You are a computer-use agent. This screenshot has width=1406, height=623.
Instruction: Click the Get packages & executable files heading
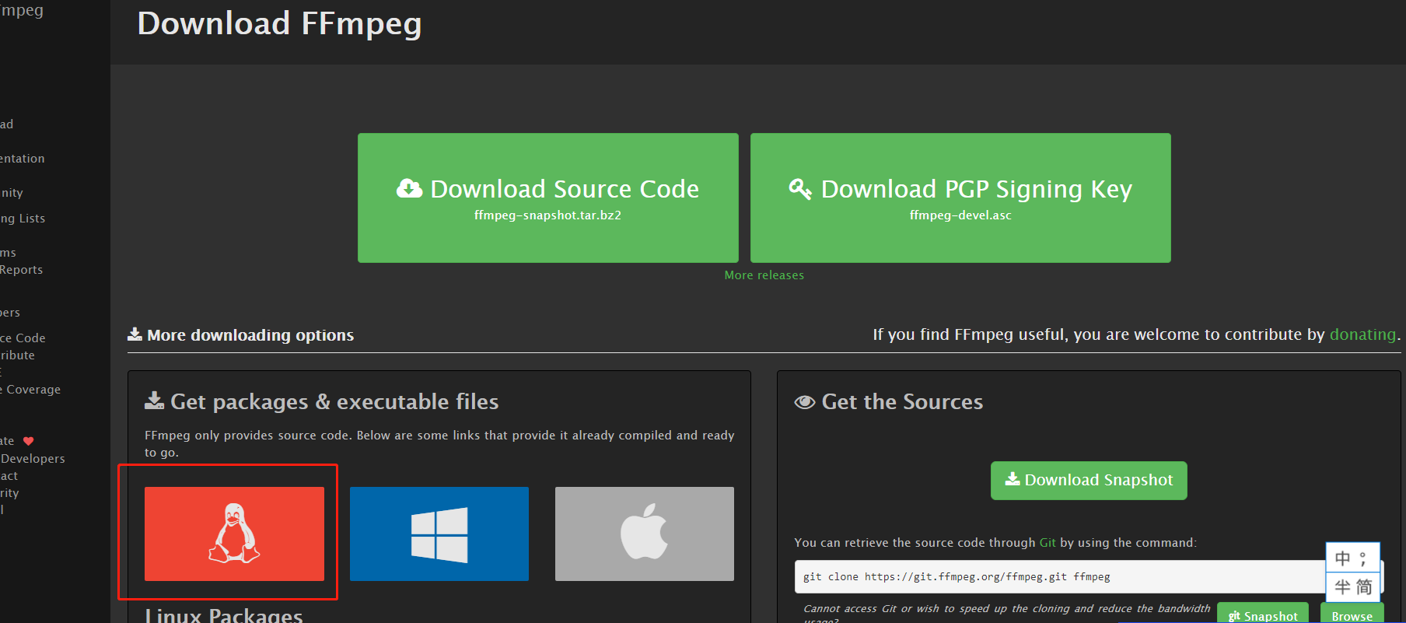pyautogui.click(x=334, y=401)
